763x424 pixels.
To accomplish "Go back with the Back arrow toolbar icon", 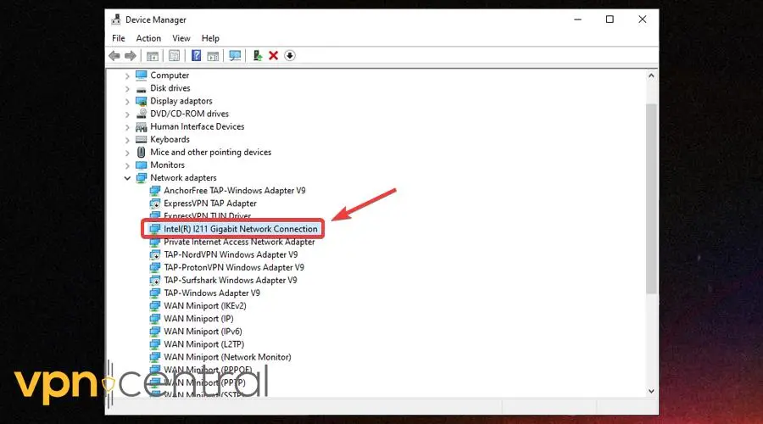I will (114, 56).
